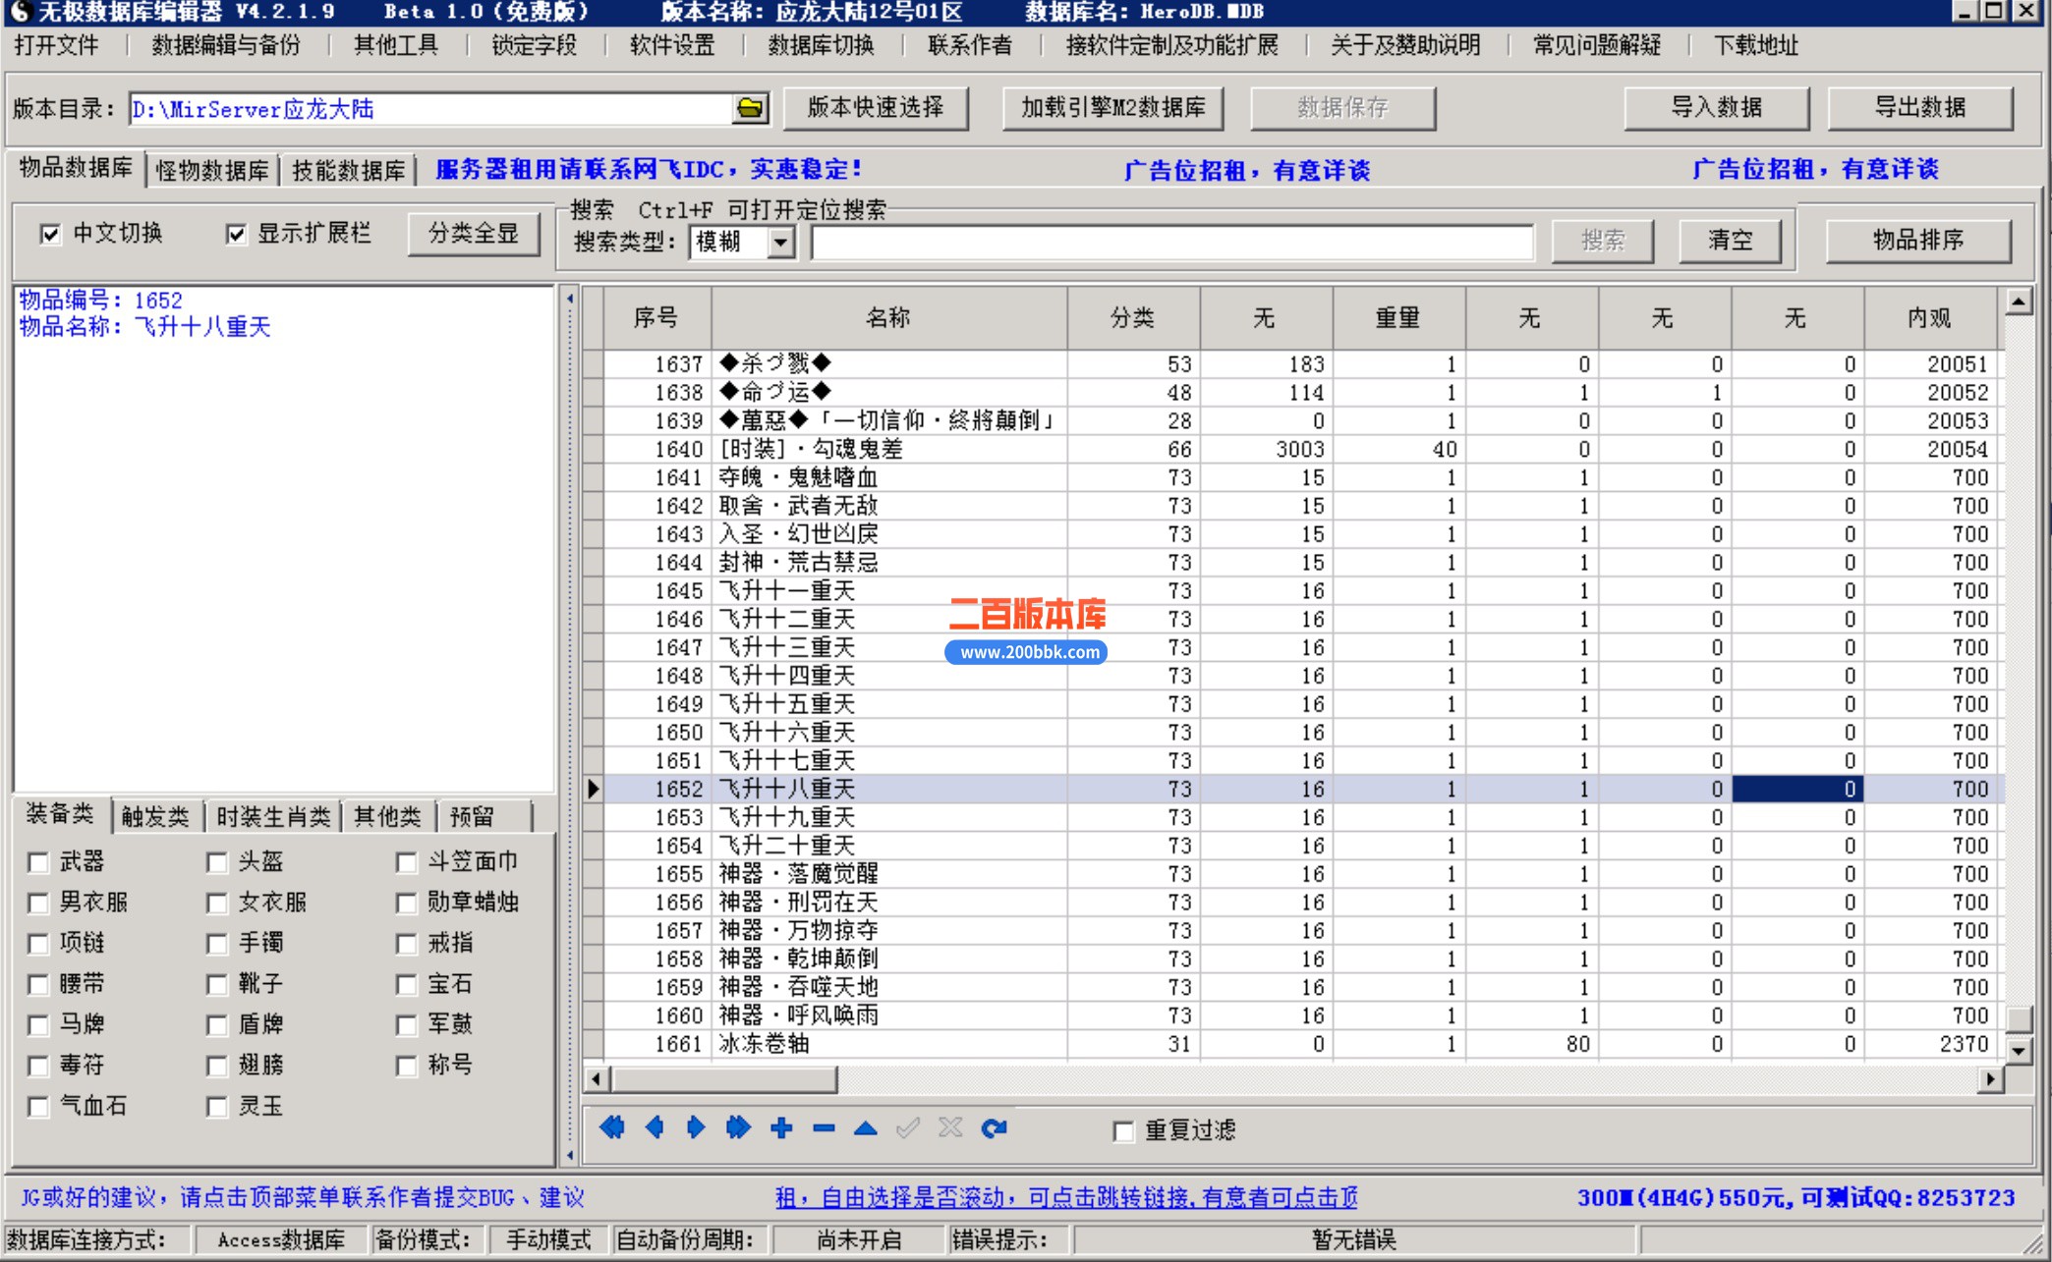
Task: Open the 数据编辑与备份 menu
Action: pyautogui.click(x=226, y=45)
